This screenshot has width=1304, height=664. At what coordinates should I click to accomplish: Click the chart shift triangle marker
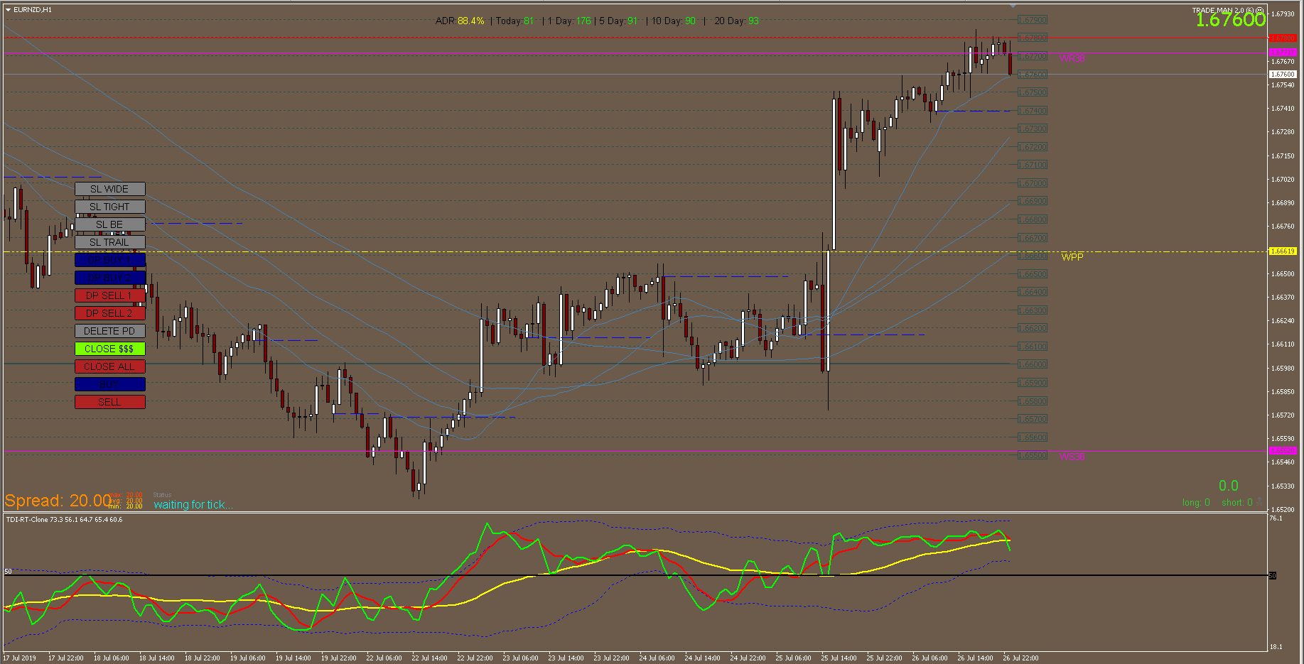pyautogui.click(x=1013, y=6)
